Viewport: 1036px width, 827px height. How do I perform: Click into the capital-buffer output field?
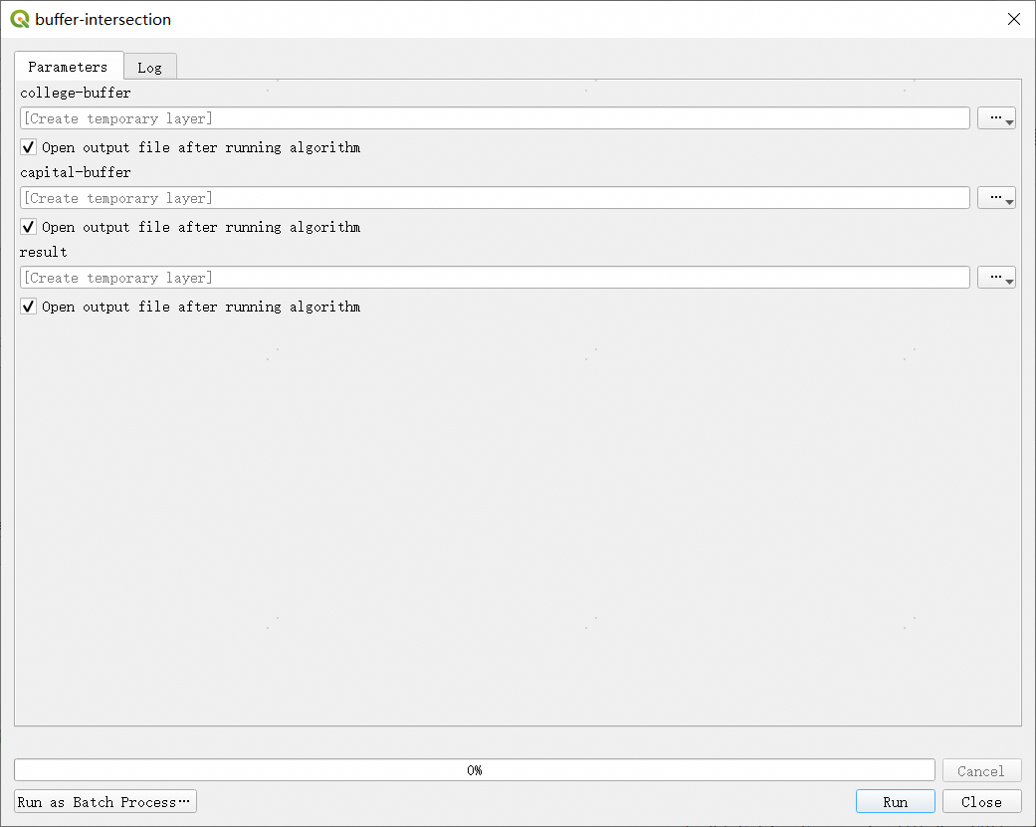tap(495, 198)
